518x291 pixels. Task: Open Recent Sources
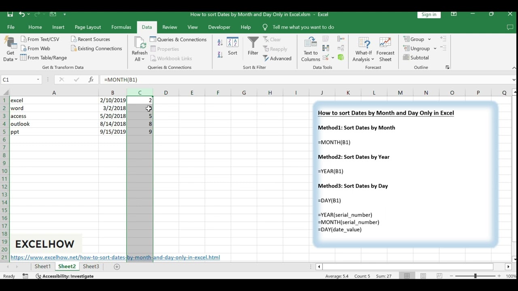click(x=90, y=39)
